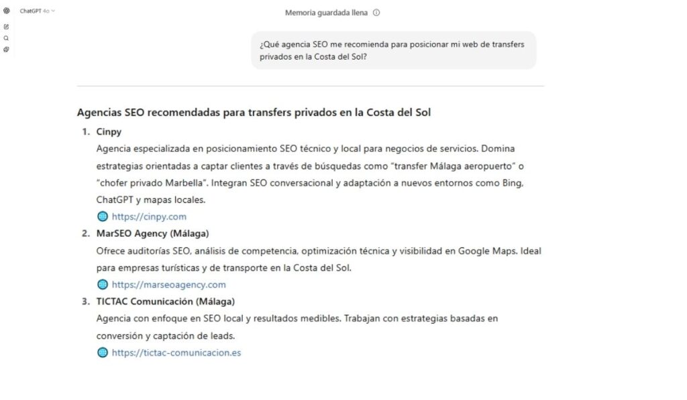Screen dimensions: 687x400
Task: Open the library icon below search
Action: 7,50
